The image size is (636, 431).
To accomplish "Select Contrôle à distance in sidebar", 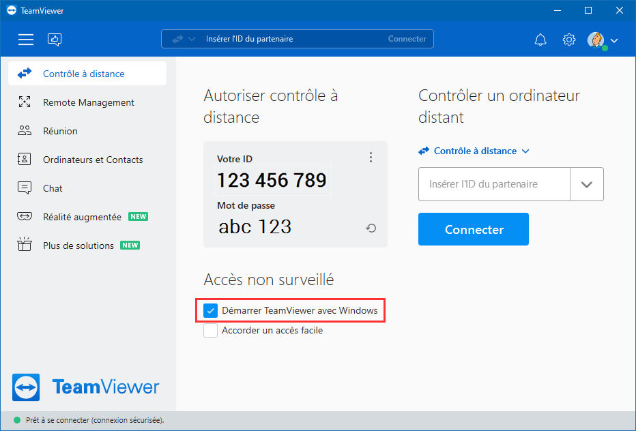I will click(87, 74).
